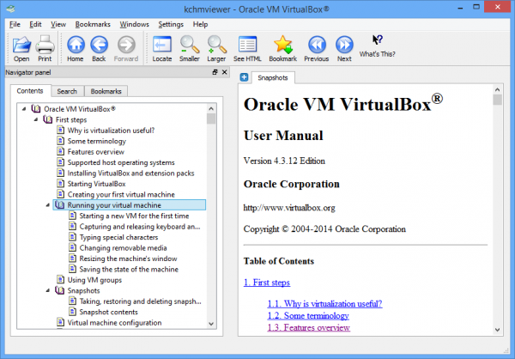The image size is (515, 359).
Task: Open '1.1. Why is virtualization useful?' link
Action: (324, 303)
